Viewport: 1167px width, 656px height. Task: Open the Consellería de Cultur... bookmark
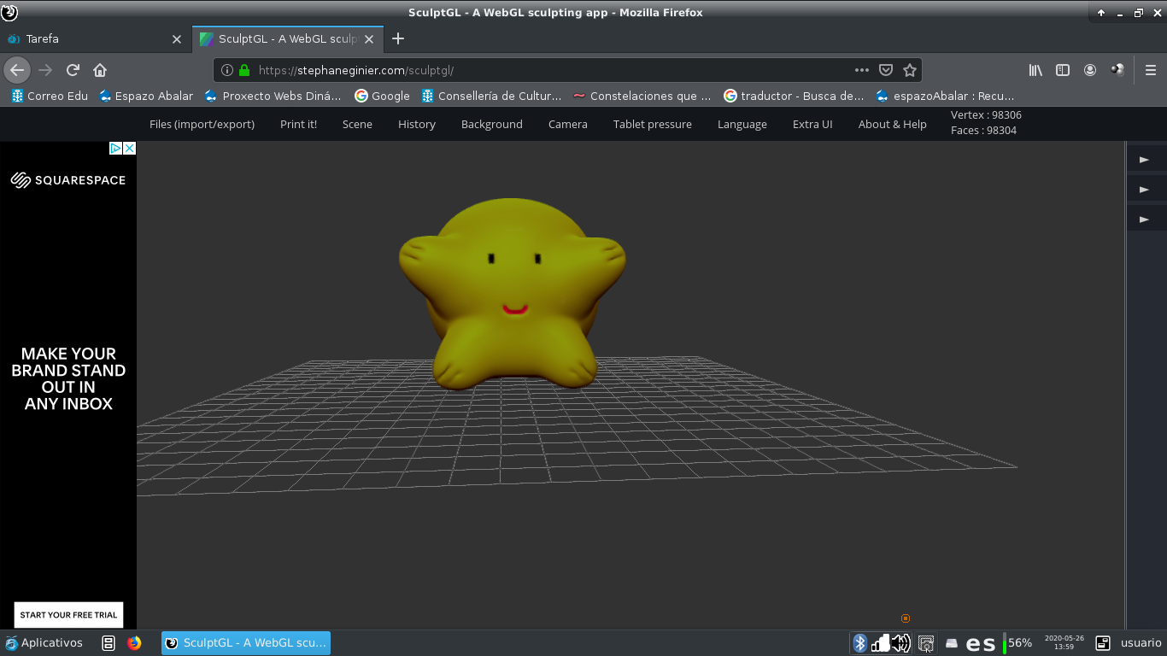click(491, 96)
